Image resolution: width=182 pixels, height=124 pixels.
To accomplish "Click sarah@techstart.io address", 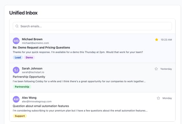I will point(33,72).
